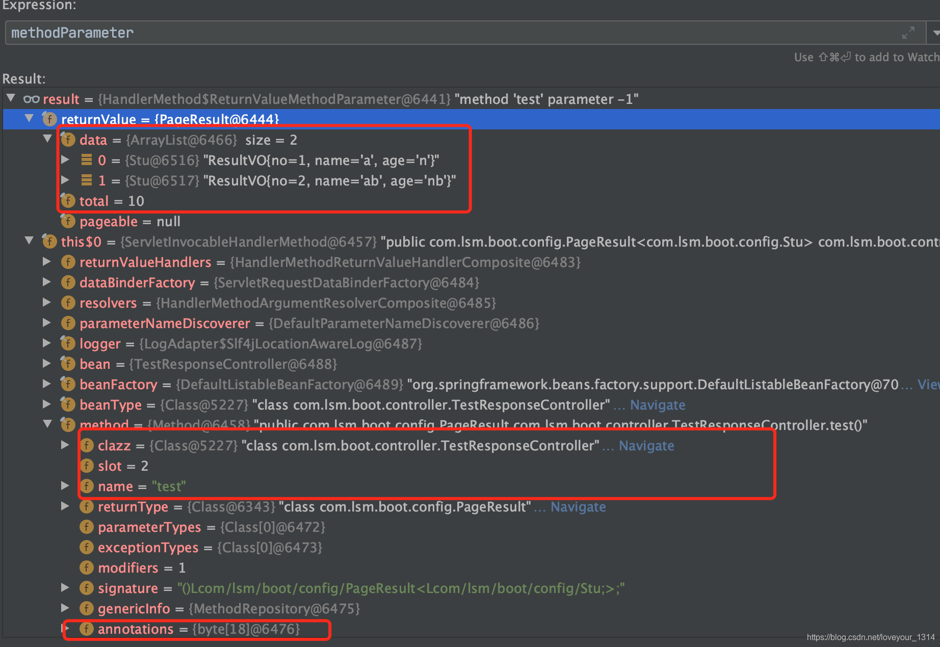Expand the signature field
The image size is (940, 647).
(65, 587)
